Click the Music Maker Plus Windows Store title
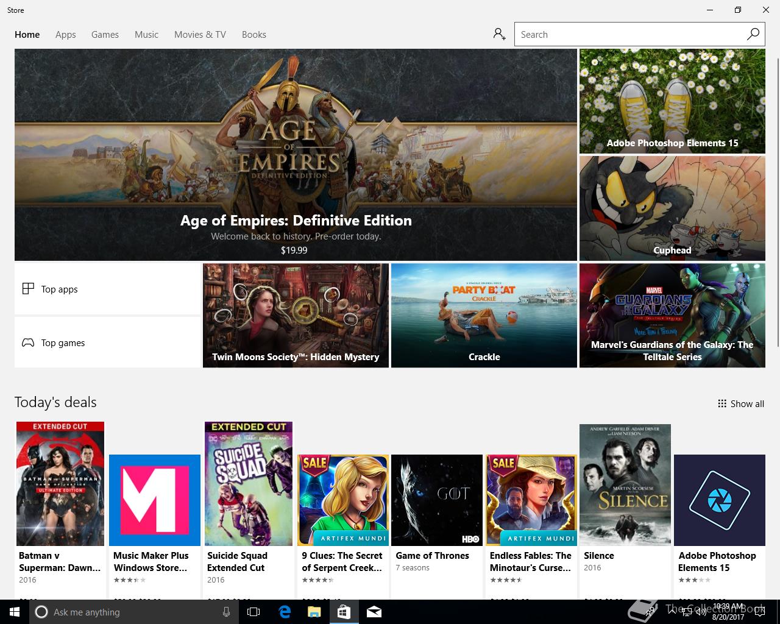This screenshot has height=624, width=780. [151, 562]
